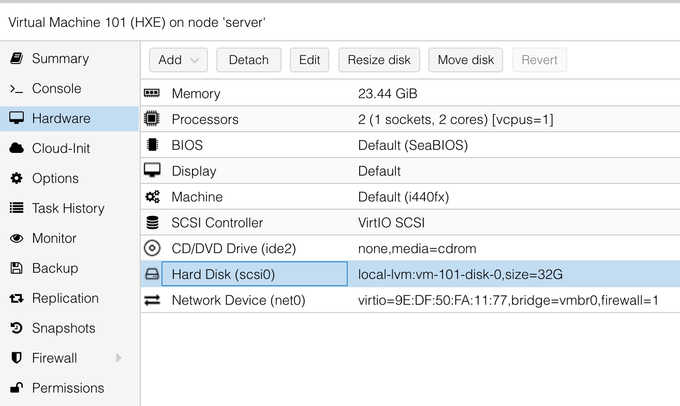The height and width of the screenshot is (406, 680).
Task: Expand the Firewall submenu arrow
Action: coord(119,358)
